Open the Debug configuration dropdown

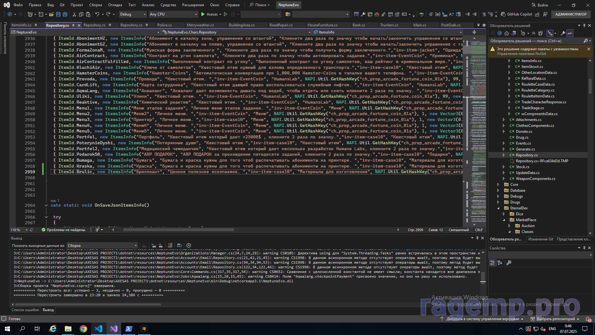[x=133, y=14]
